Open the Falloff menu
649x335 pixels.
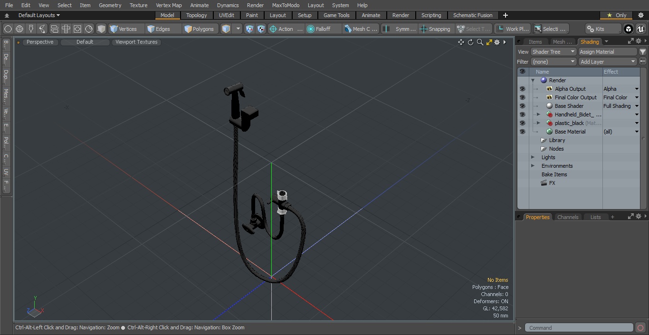click(324, 29)
